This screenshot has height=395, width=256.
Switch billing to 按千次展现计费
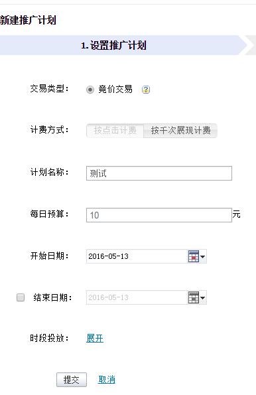pyautogui.click(x=180, y=131)
